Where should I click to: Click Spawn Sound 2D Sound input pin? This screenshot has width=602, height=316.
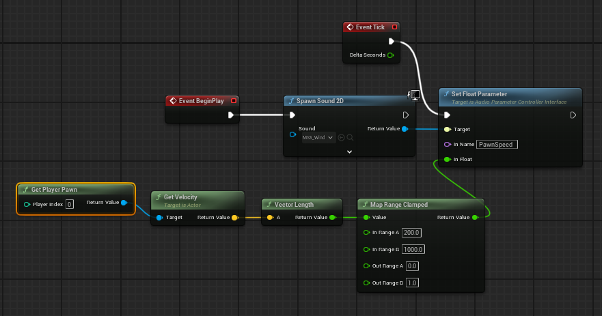[292, 134]
